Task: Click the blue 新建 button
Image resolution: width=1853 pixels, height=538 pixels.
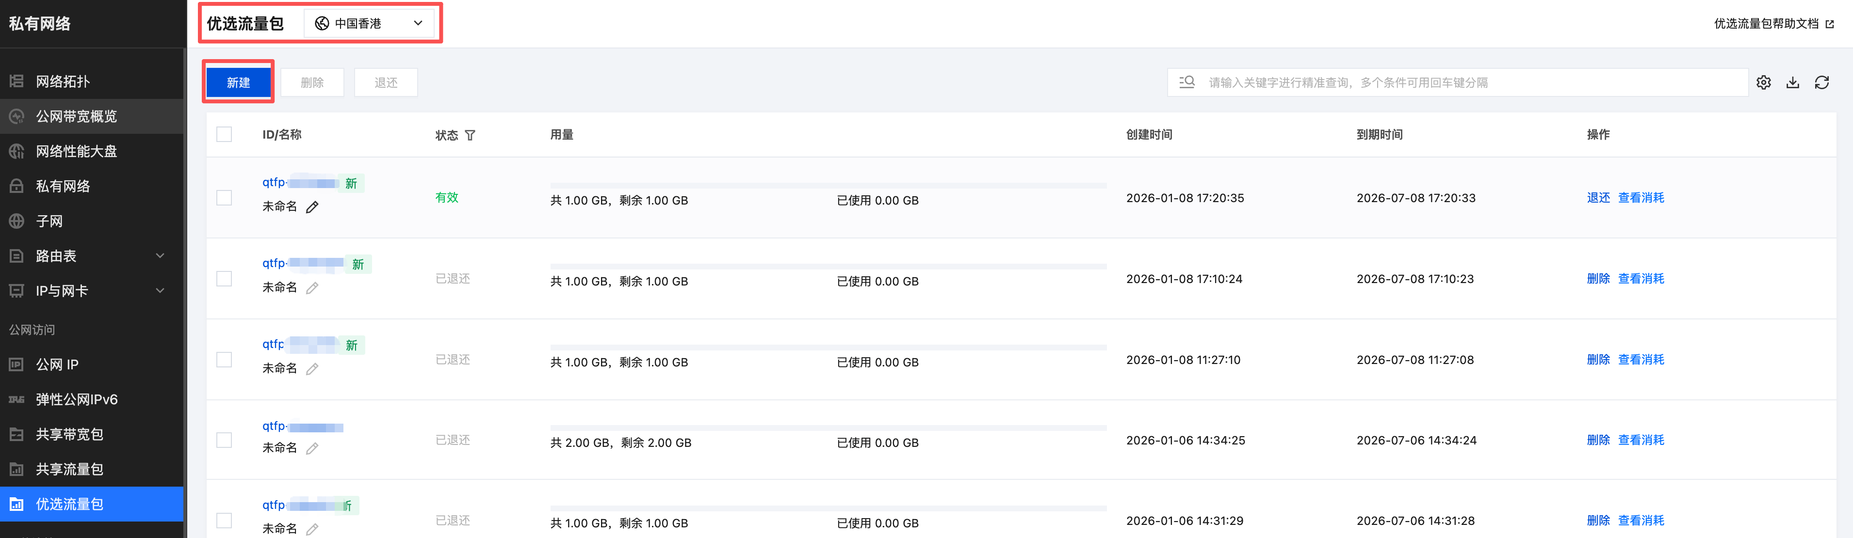Action: pyautogui.click(x=238, y=82)
